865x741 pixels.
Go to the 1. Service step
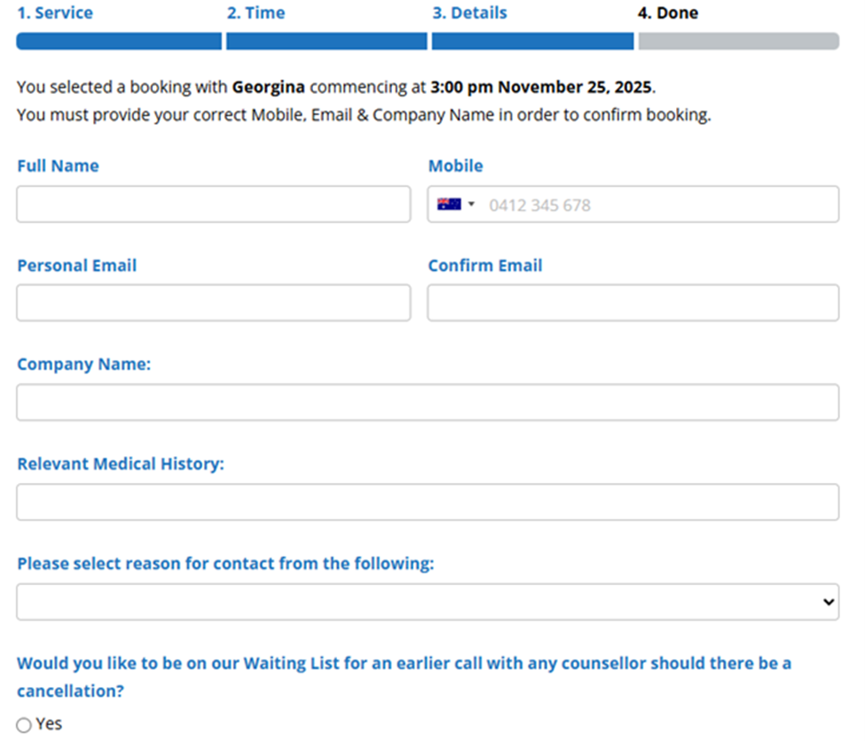(54, 13)
